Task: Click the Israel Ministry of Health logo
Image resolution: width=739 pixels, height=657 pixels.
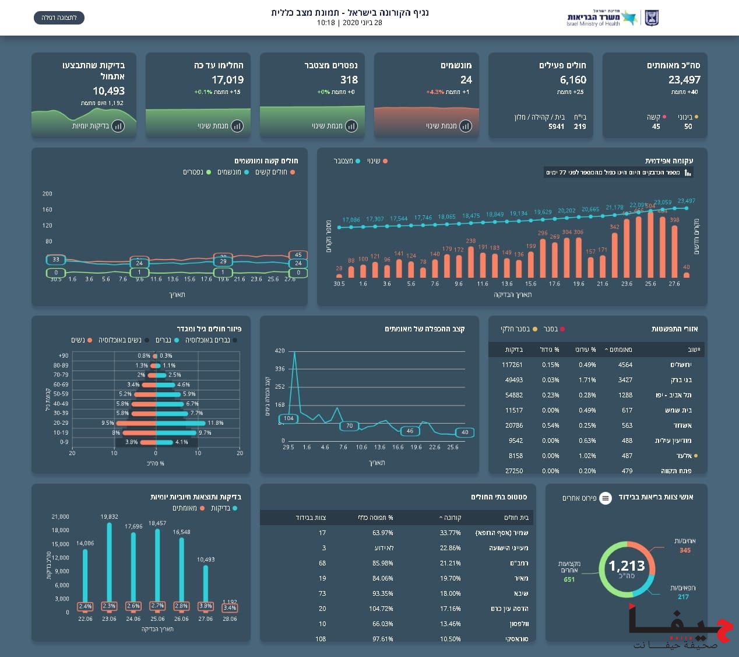Action: point(601,18)
